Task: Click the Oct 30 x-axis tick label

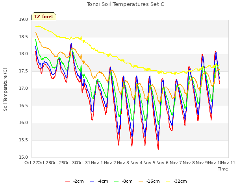Action: (x=71, y=163)
